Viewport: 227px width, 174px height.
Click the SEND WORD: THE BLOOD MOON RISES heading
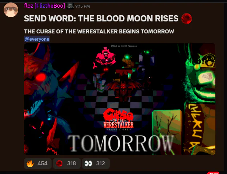point(101,19)
